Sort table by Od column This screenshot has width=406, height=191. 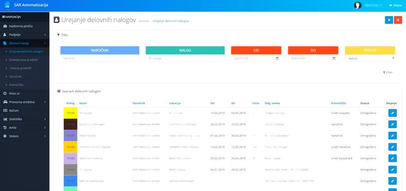pyautogui.click(x=212, y=103)
